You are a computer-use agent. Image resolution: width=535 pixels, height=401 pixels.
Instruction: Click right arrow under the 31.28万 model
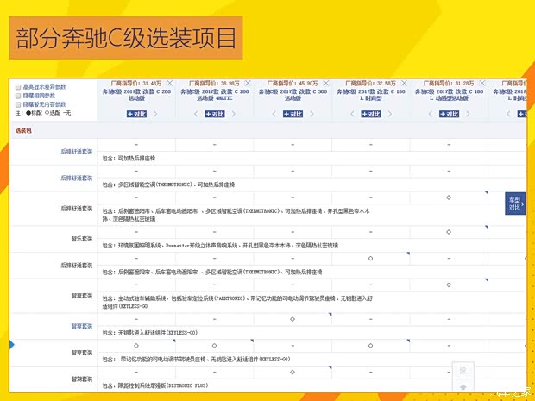[x=468, y=114]
